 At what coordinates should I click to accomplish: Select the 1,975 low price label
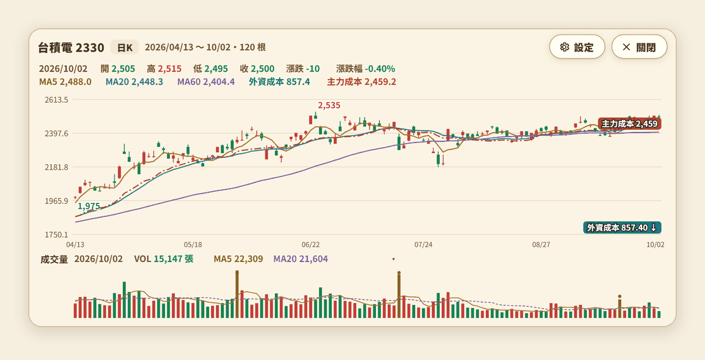89,206
